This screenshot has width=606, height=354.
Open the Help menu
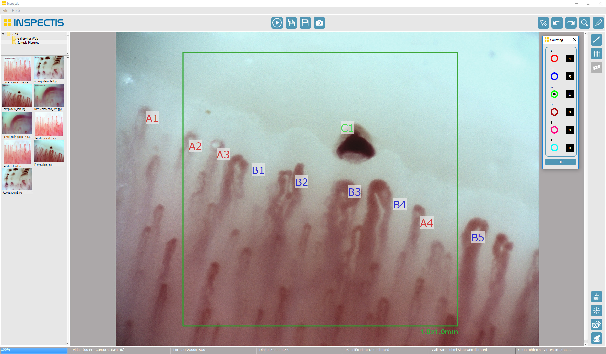pos(16,10)
